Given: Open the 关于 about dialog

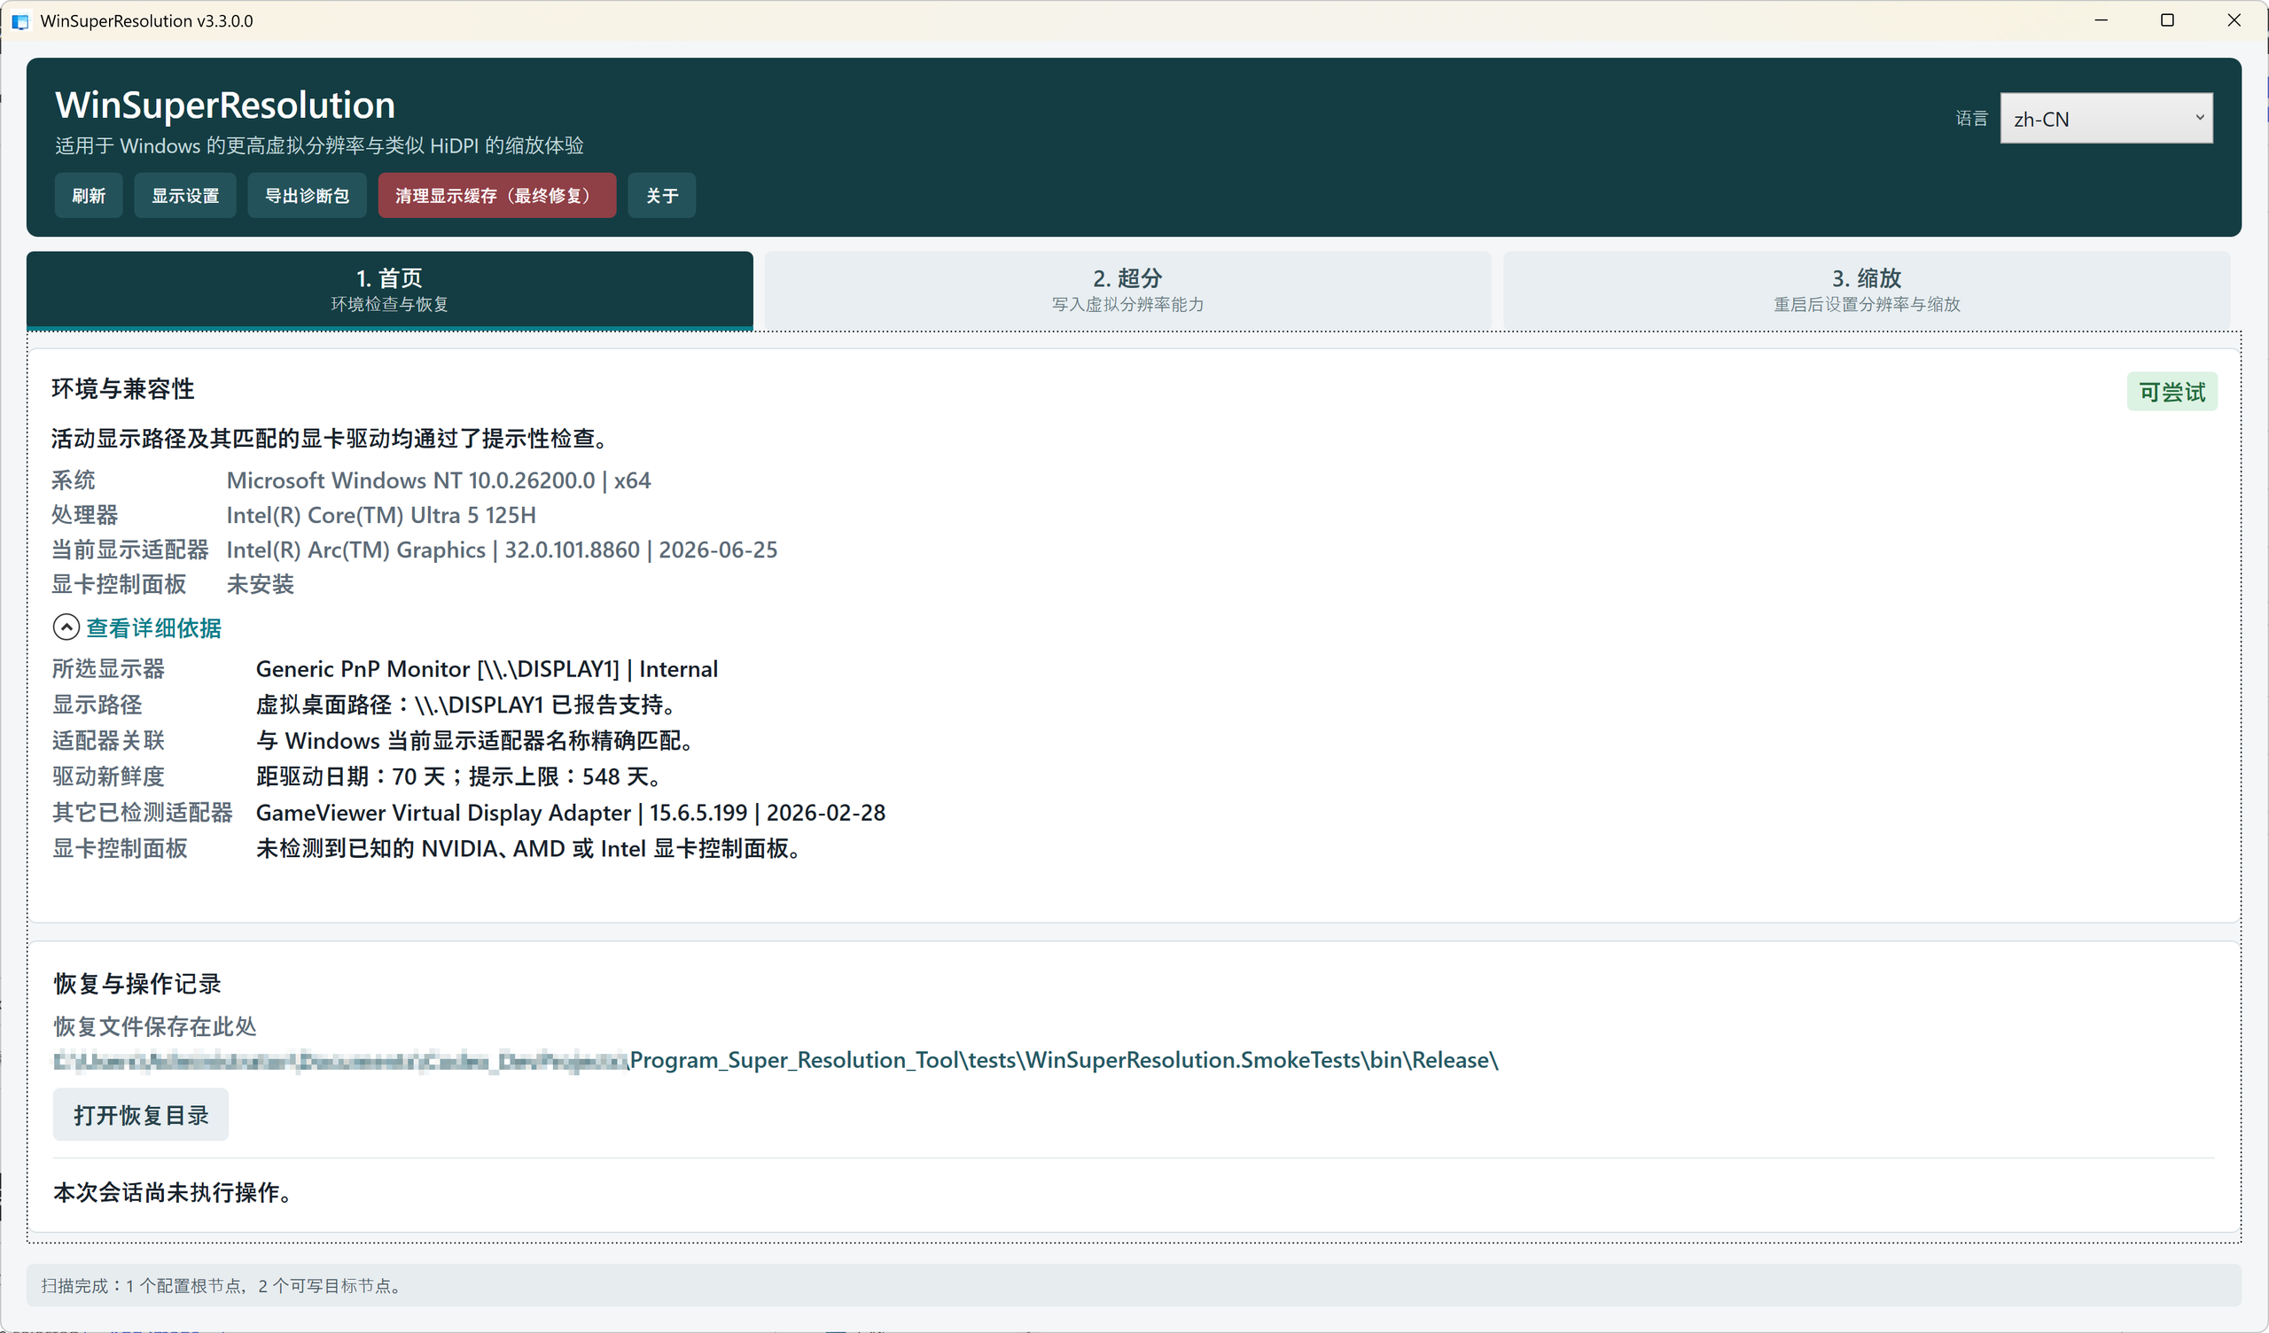Looking at the screenshot, I should (x=662, y=196).
